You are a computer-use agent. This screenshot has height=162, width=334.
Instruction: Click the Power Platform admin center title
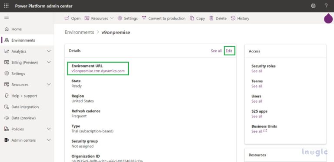[x=43, y=6]
